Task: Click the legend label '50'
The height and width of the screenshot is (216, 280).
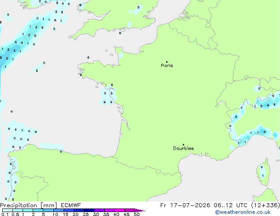Action: 137,214
